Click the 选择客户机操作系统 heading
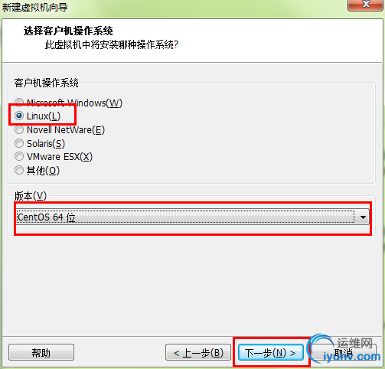Screen dimensions: 385x369 (x=68, y=31)
